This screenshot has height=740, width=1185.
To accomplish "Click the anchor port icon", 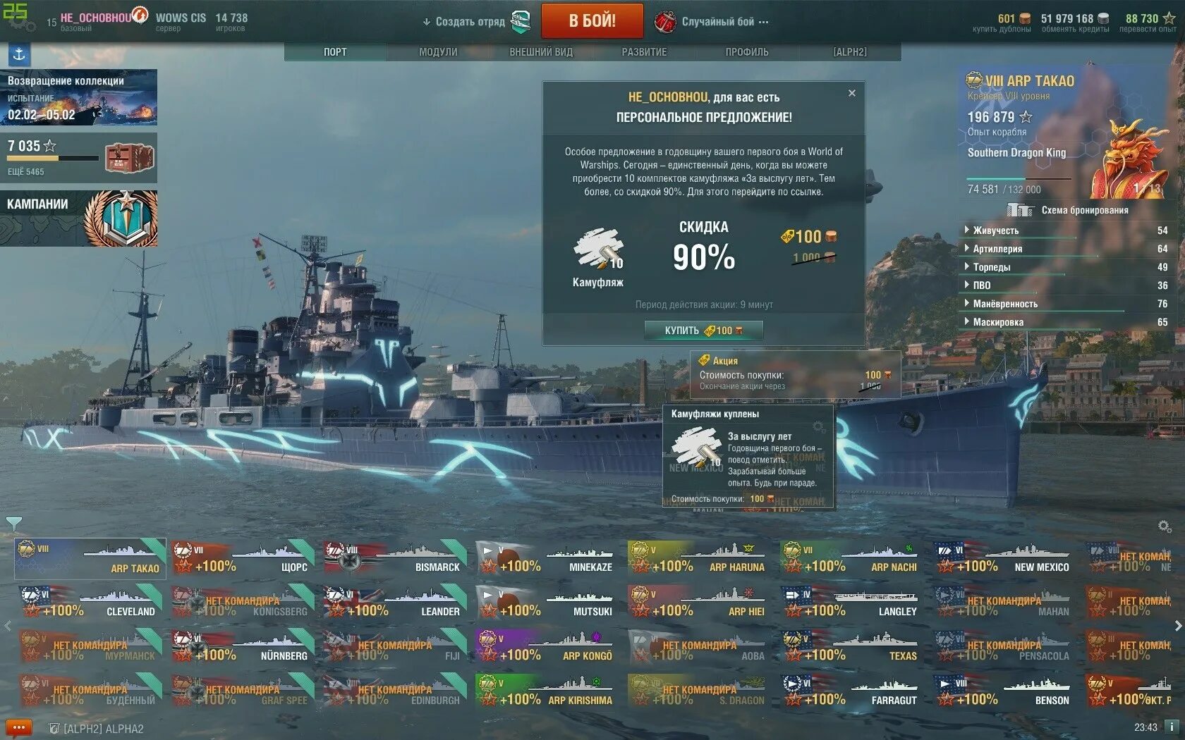I will (x=19, y=54).
